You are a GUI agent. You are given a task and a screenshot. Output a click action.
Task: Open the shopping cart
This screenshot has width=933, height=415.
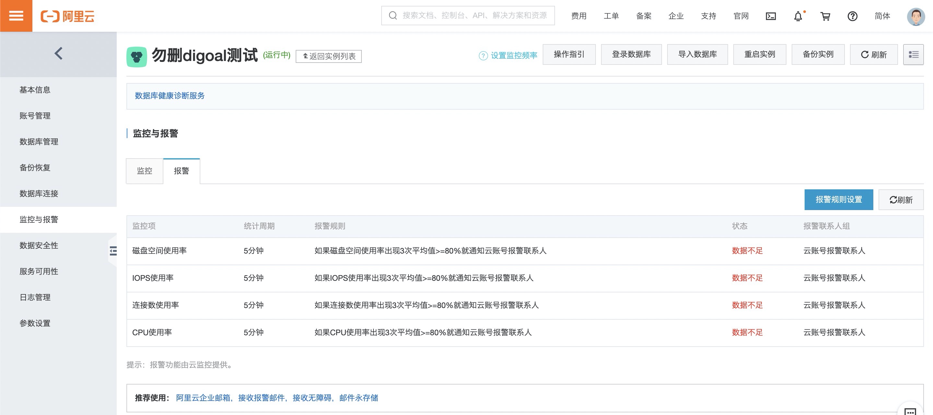click(x=825, y=16)
